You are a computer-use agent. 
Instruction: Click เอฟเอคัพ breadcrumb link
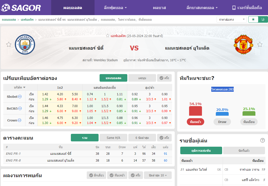coord(27,20)
